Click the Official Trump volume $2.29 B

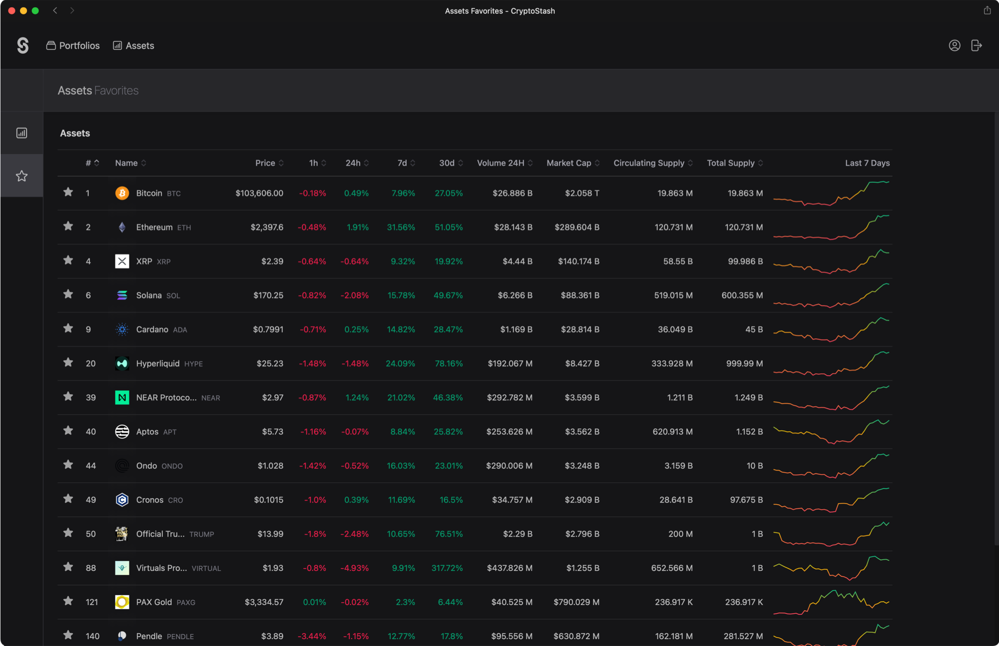click(x=517, y=534)
